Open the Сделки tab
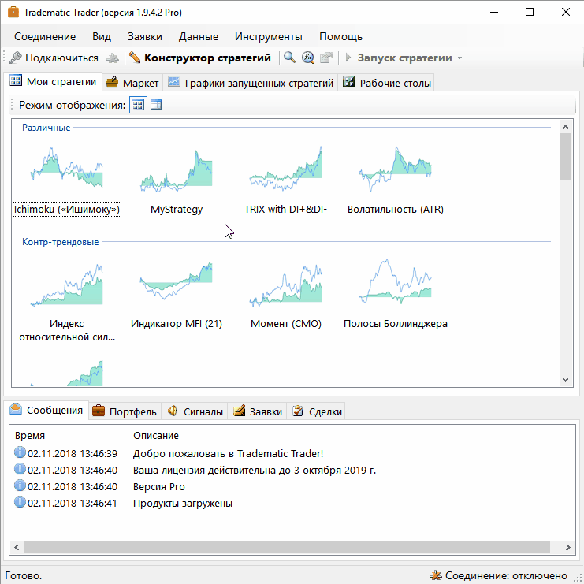Image resolution: width=584 pixels, height=584 pixels. pos(317,411)
